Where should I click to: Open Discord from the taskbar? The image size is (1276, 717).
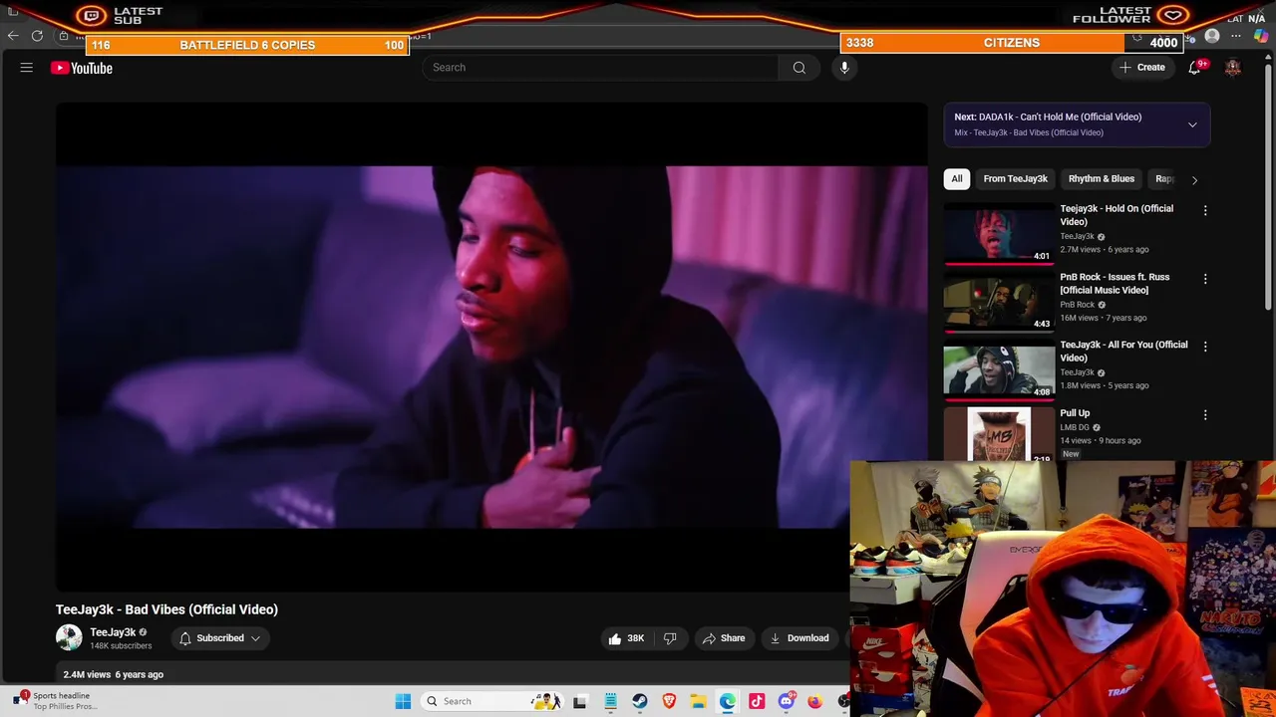click(787, 701)
